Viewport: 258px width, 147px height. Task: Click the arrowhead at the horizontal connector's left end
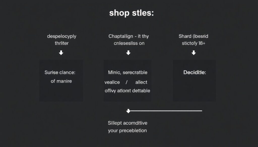(x=128, y=111)
